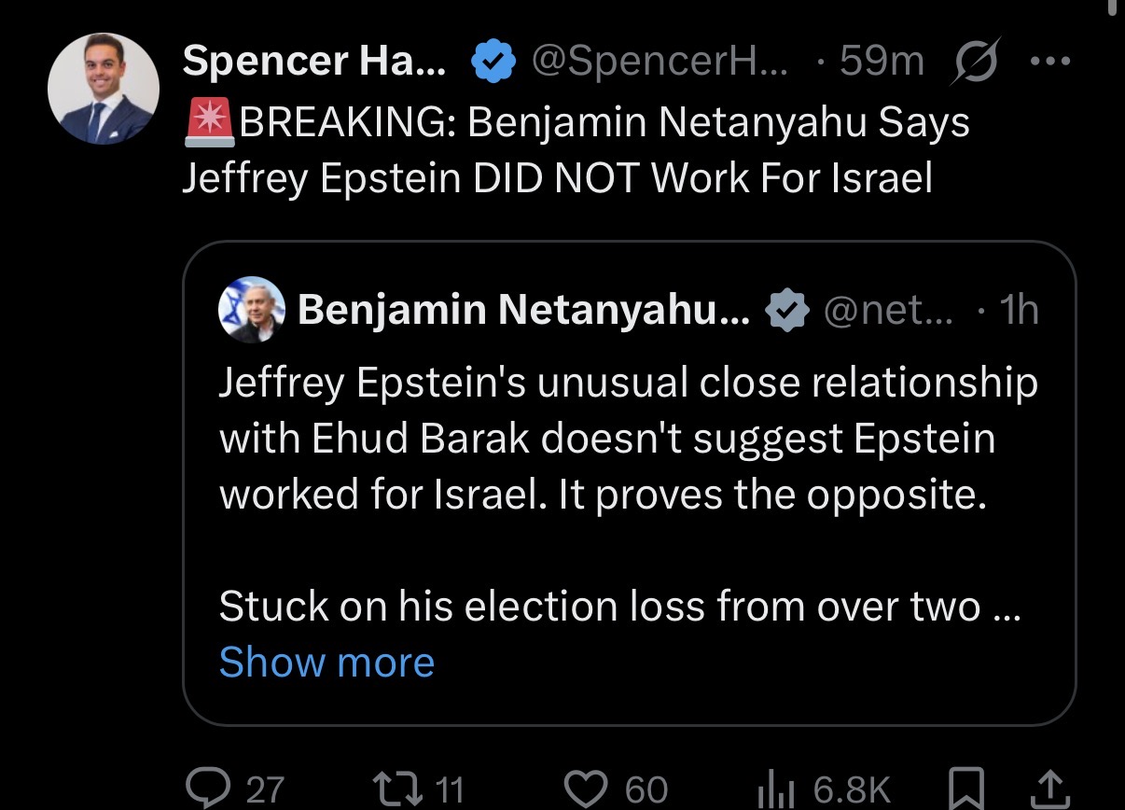This screenshot has width=1125, height=810.
Task: Open the quoted post about Ehud Barak
Action: (627, 439)
